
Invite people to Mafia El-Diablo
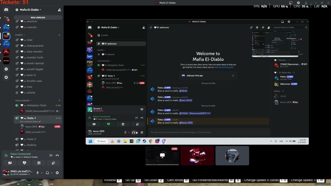(59, 10)
